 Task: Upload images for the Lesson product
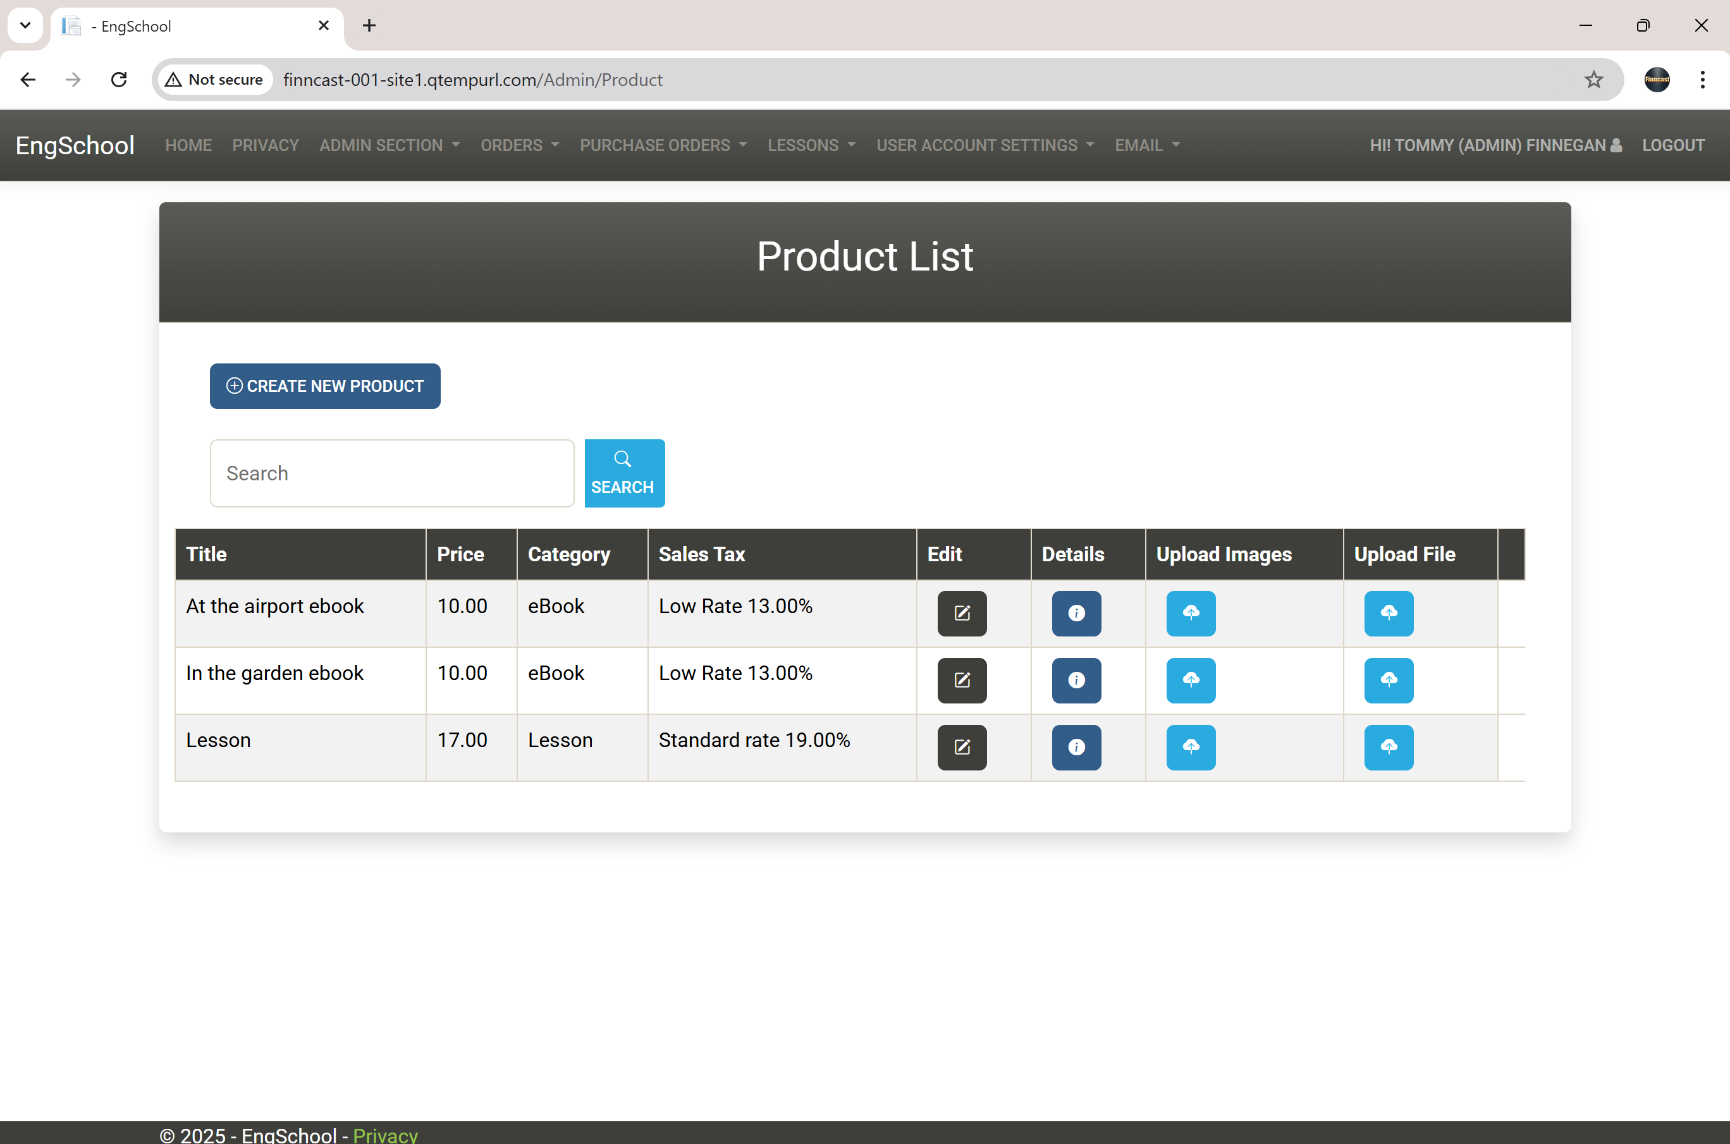[x=1190, y=747]
